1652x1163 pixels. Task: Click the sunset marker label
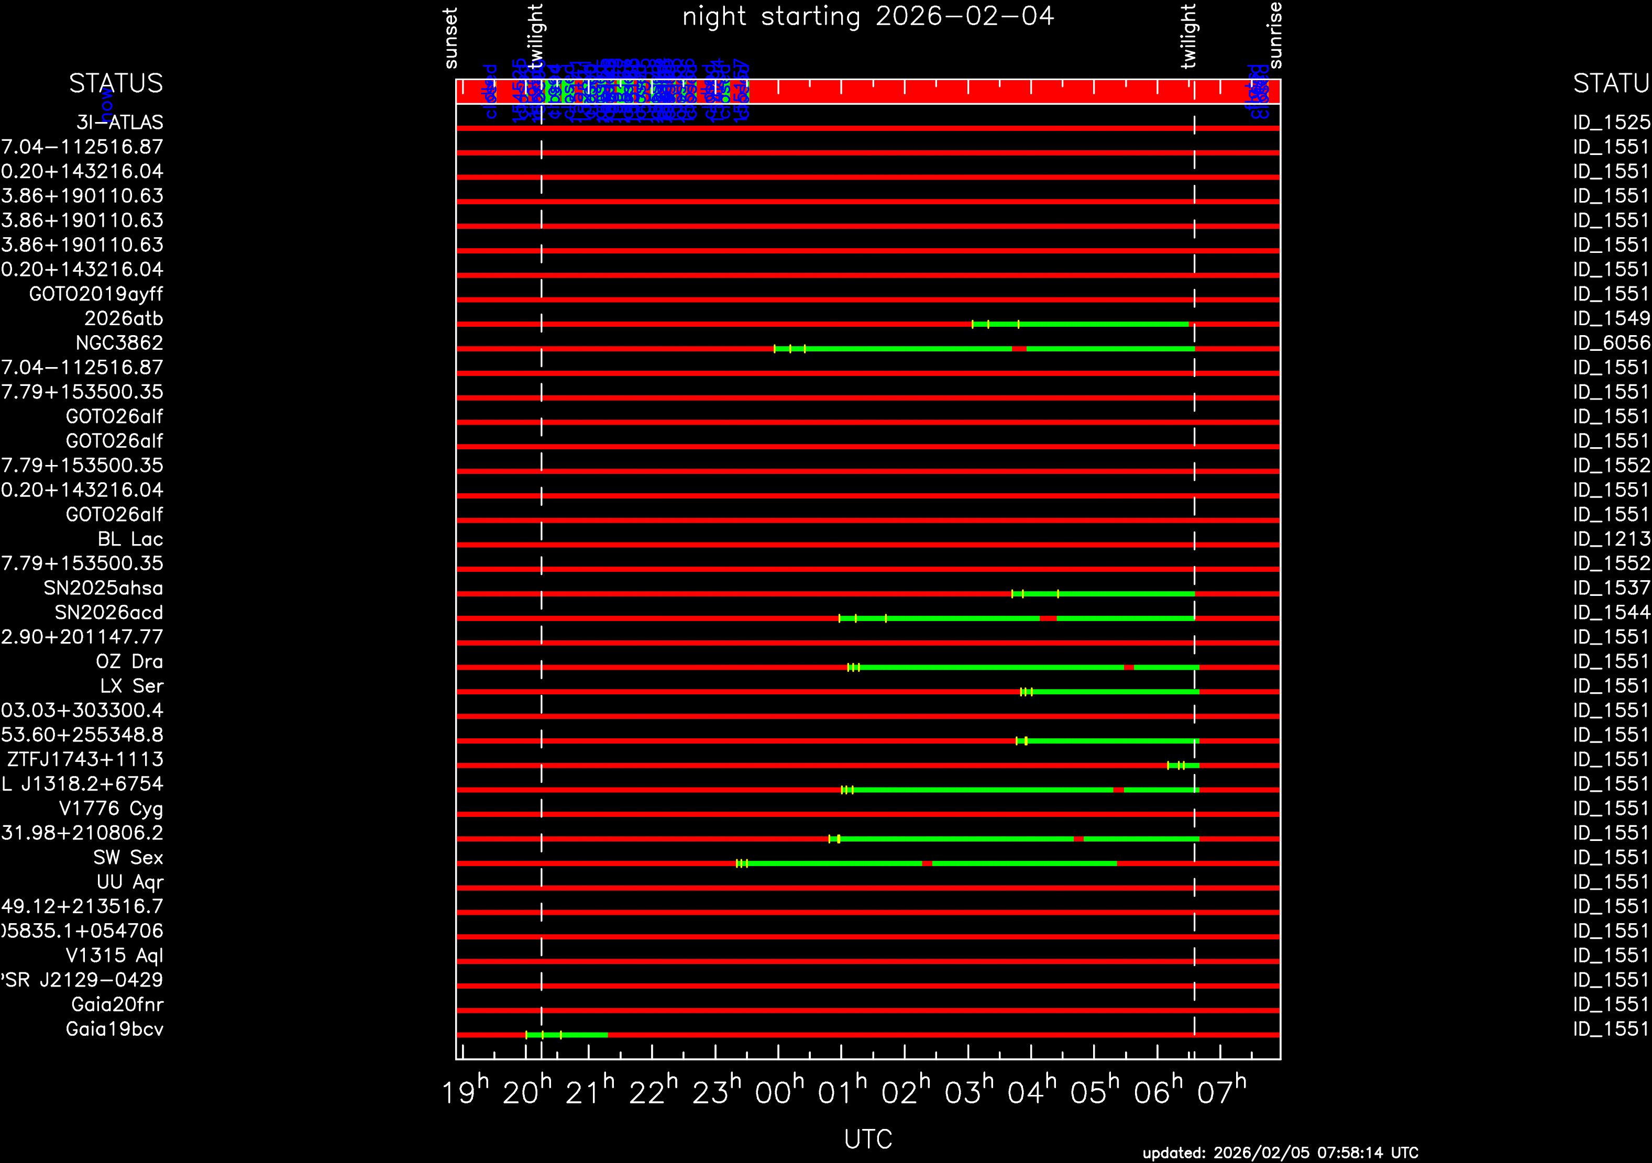[x=451, y=38]
